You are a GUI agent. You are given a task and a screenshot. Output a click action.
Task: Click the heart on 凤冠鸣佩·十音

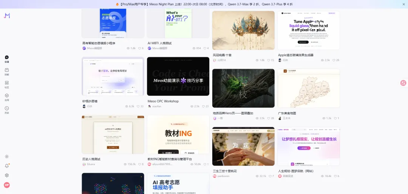pyautogui.click(x=269, y=60)
